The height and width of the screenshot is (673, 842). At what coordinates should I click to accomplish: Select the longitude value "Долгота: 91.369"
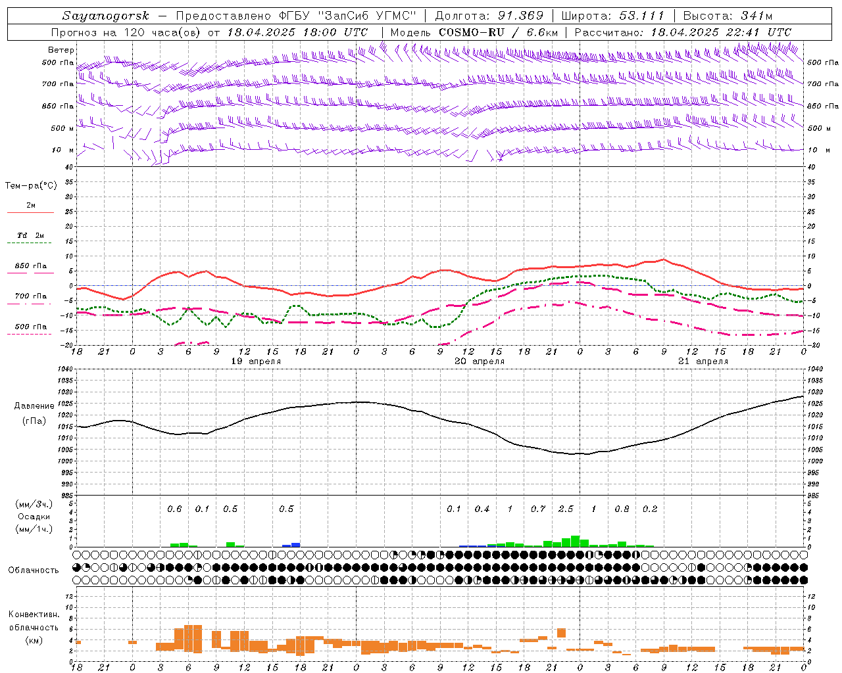[489, 16]
